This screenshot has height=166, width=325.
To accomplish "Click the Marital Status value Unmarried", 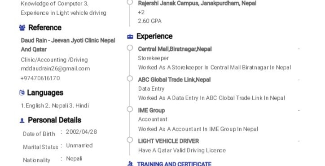I will click(79, 145).
